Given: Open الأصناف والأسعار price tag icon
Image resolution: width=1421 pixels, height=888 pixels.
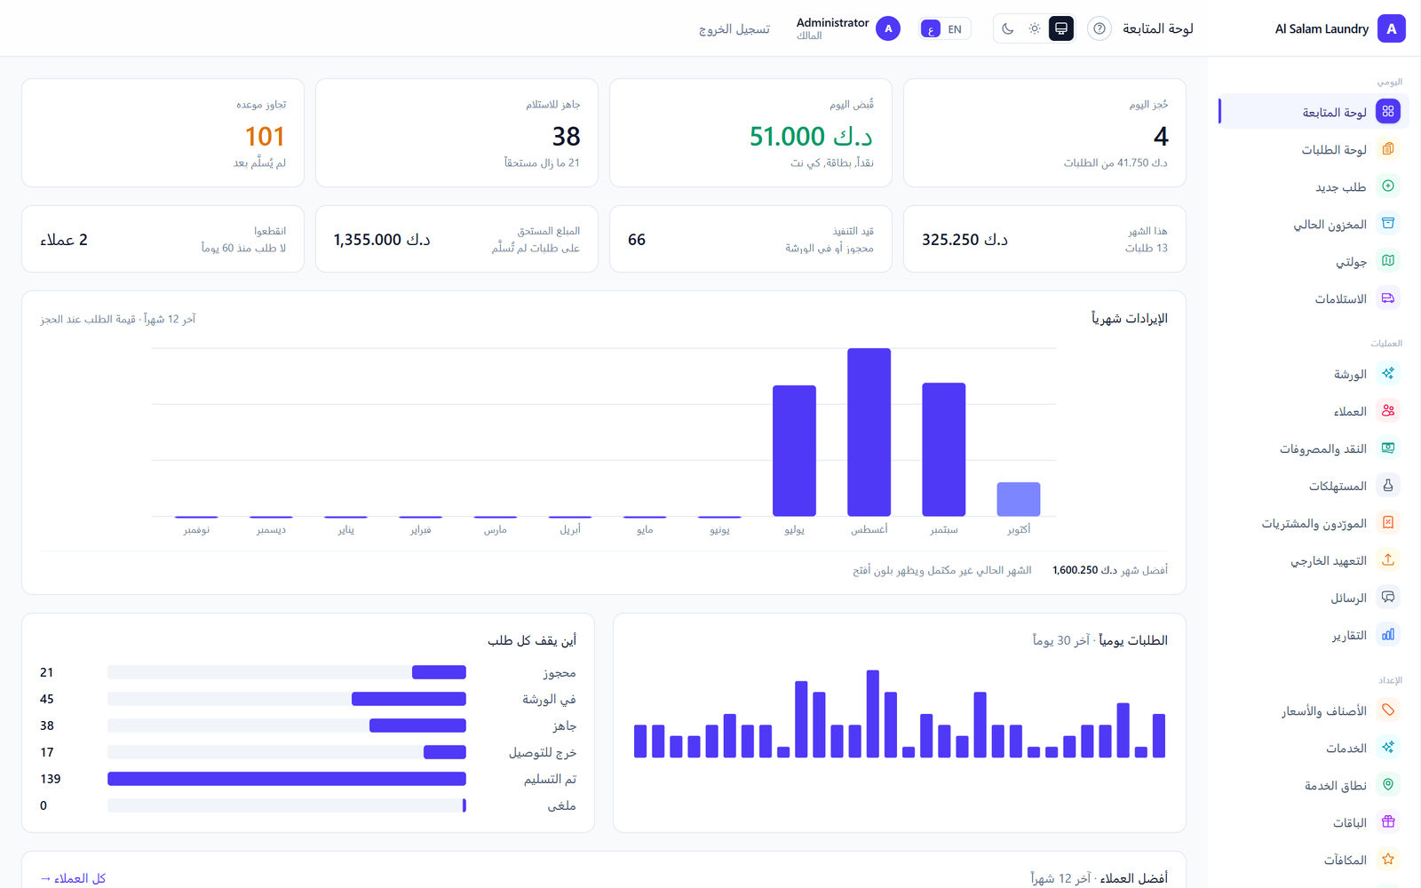Looking at the screenshot, I should point(1387,710).
